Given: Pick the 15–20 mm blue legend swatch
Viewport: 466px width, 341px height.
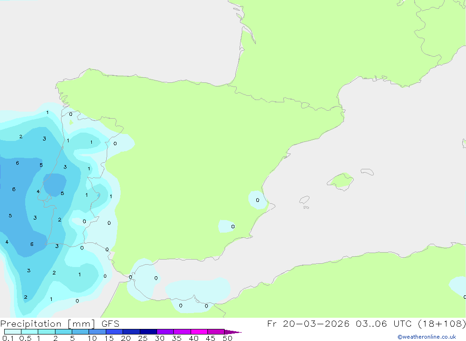Looking at the screenshot, I should click(x=115, y=332).
